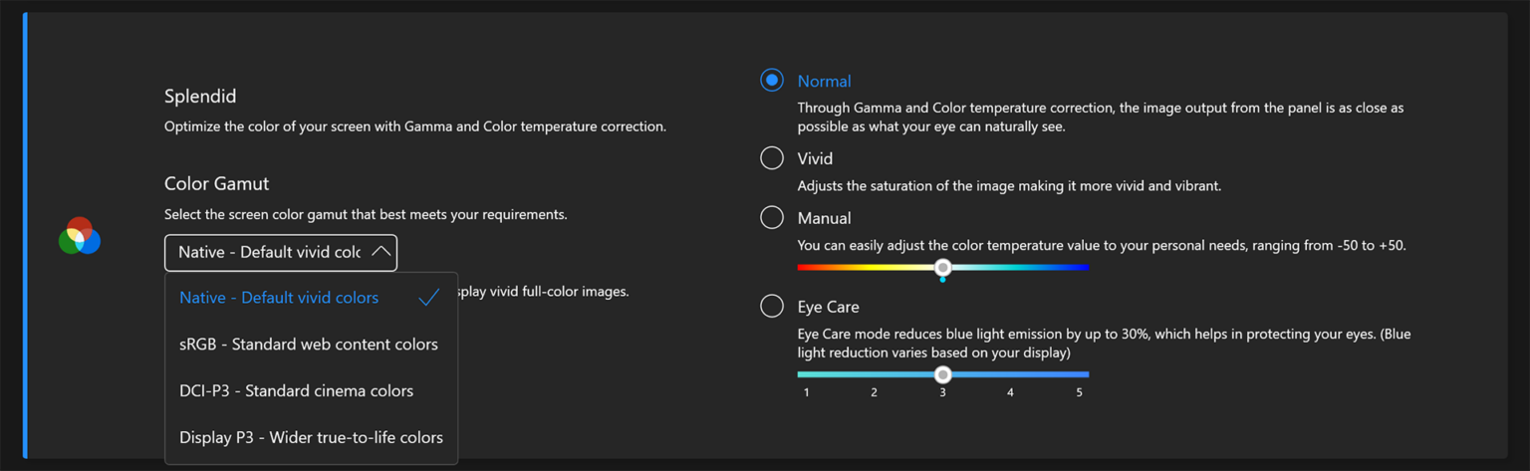Click the checkmark beside the Native option
The width and height of the screenshot is (1530, 471).
point(429,297)
